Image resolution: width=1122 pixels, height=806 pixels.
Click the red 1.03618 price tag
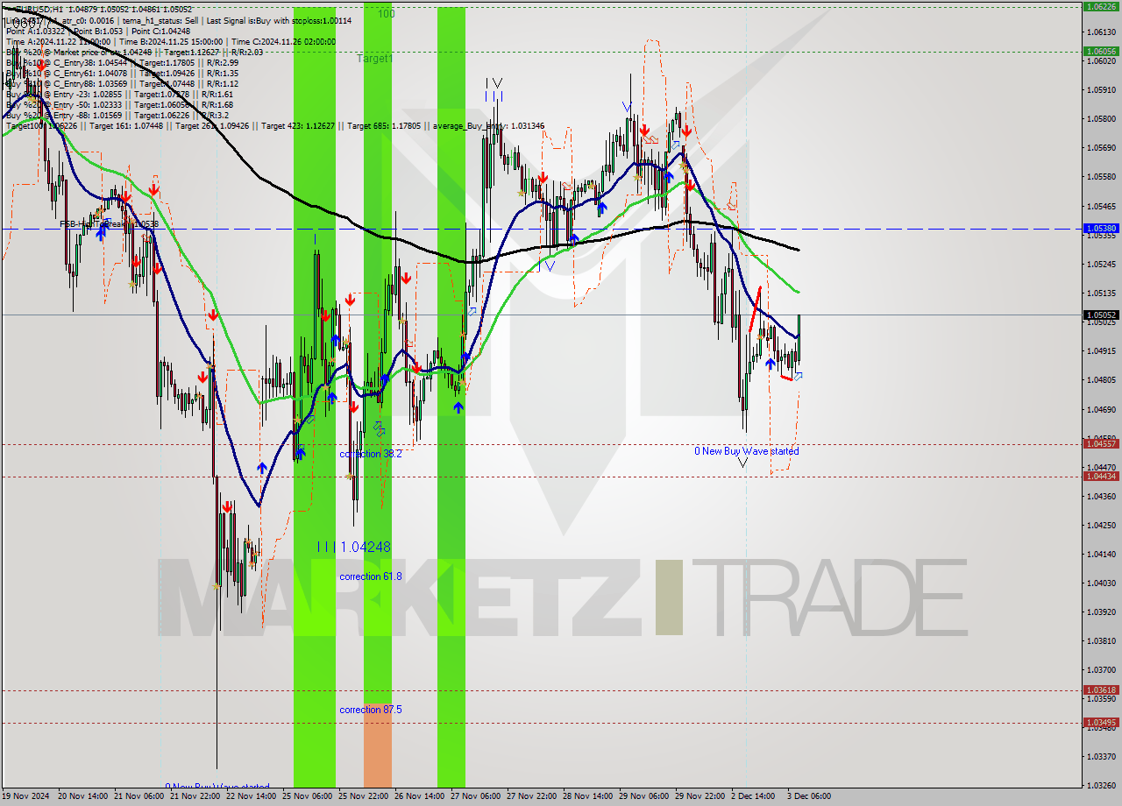click(1101, 689)
